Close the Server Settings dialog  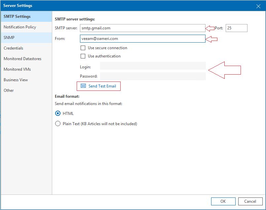pos(258,6)
